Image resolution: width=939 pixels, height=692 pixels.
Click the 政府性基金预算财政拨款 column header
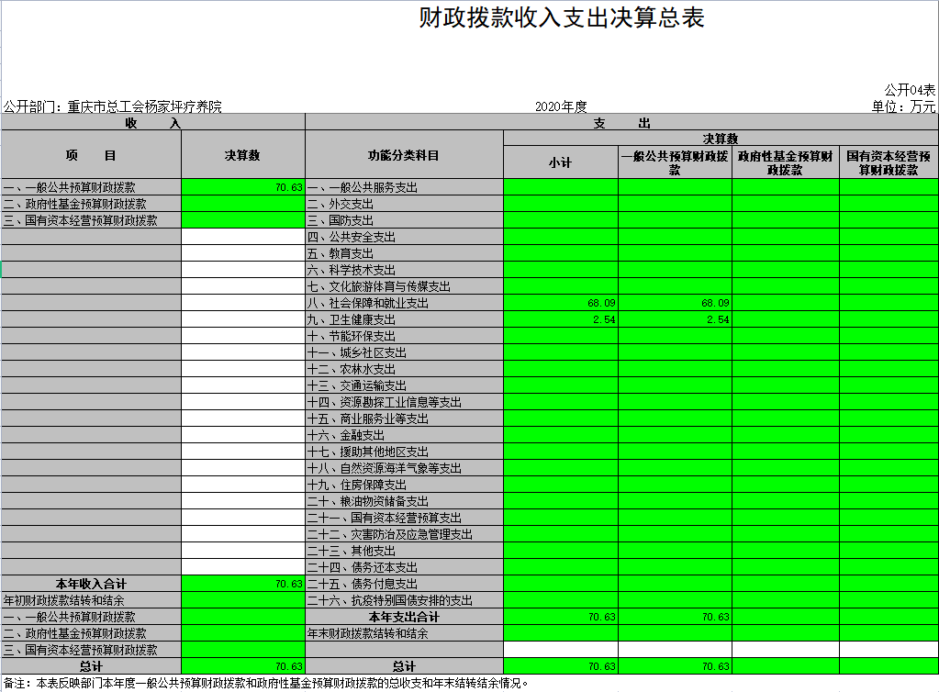(x=785, y=162)
